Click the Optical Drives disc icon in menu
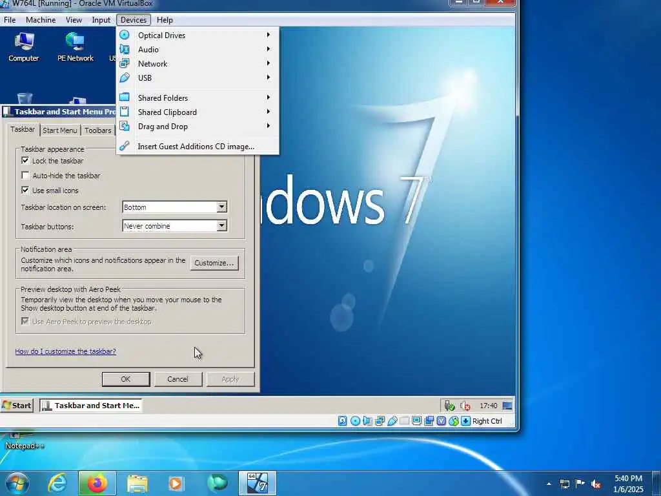Image resolution: width=661 pixels, height=496 pixels. [125, 35]
